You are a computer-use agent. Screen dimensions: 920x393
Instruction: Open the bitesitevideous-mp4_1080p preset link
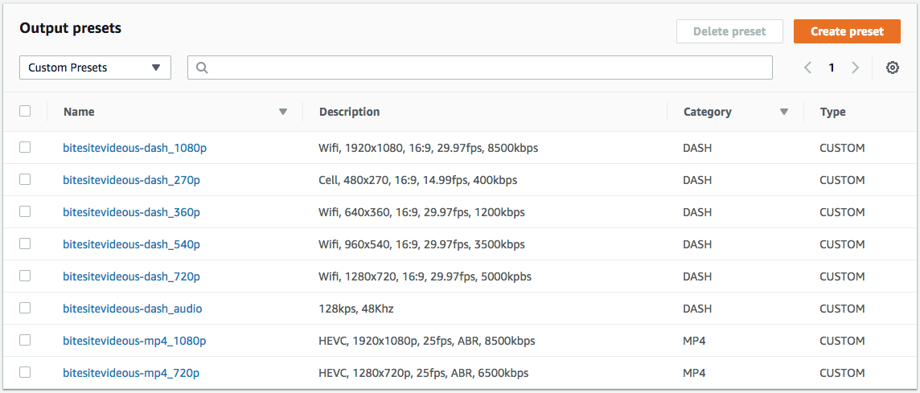pos(134,340)
